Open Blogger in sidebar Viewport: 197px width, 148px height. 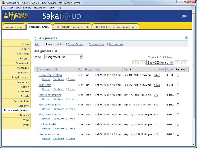24,49
